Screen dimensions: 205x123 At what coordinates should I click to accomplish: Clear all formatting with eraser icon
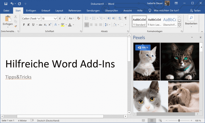tap(79, 18)
